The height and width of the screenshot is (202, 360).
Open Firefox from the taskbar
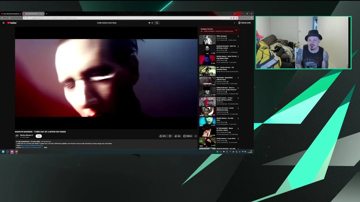click(x=16, y=152)
